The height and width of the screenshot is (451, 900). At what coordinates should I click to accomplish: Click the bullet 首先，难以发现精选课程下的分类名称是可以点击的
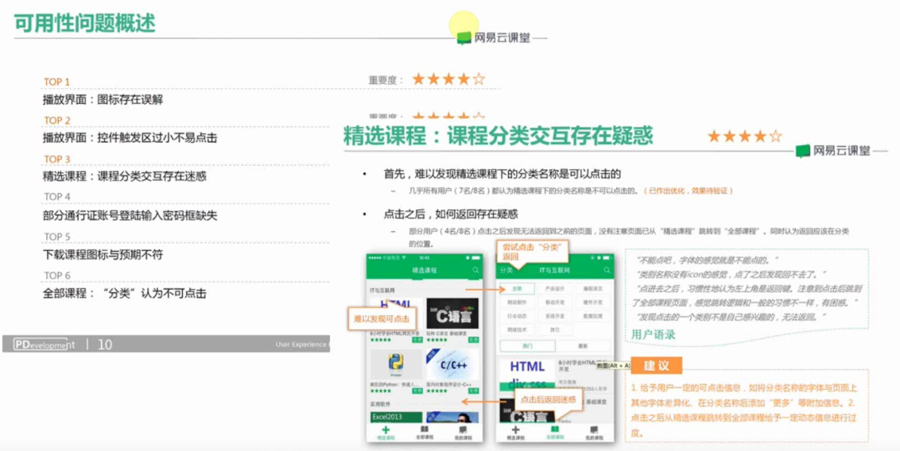[502, 174]
